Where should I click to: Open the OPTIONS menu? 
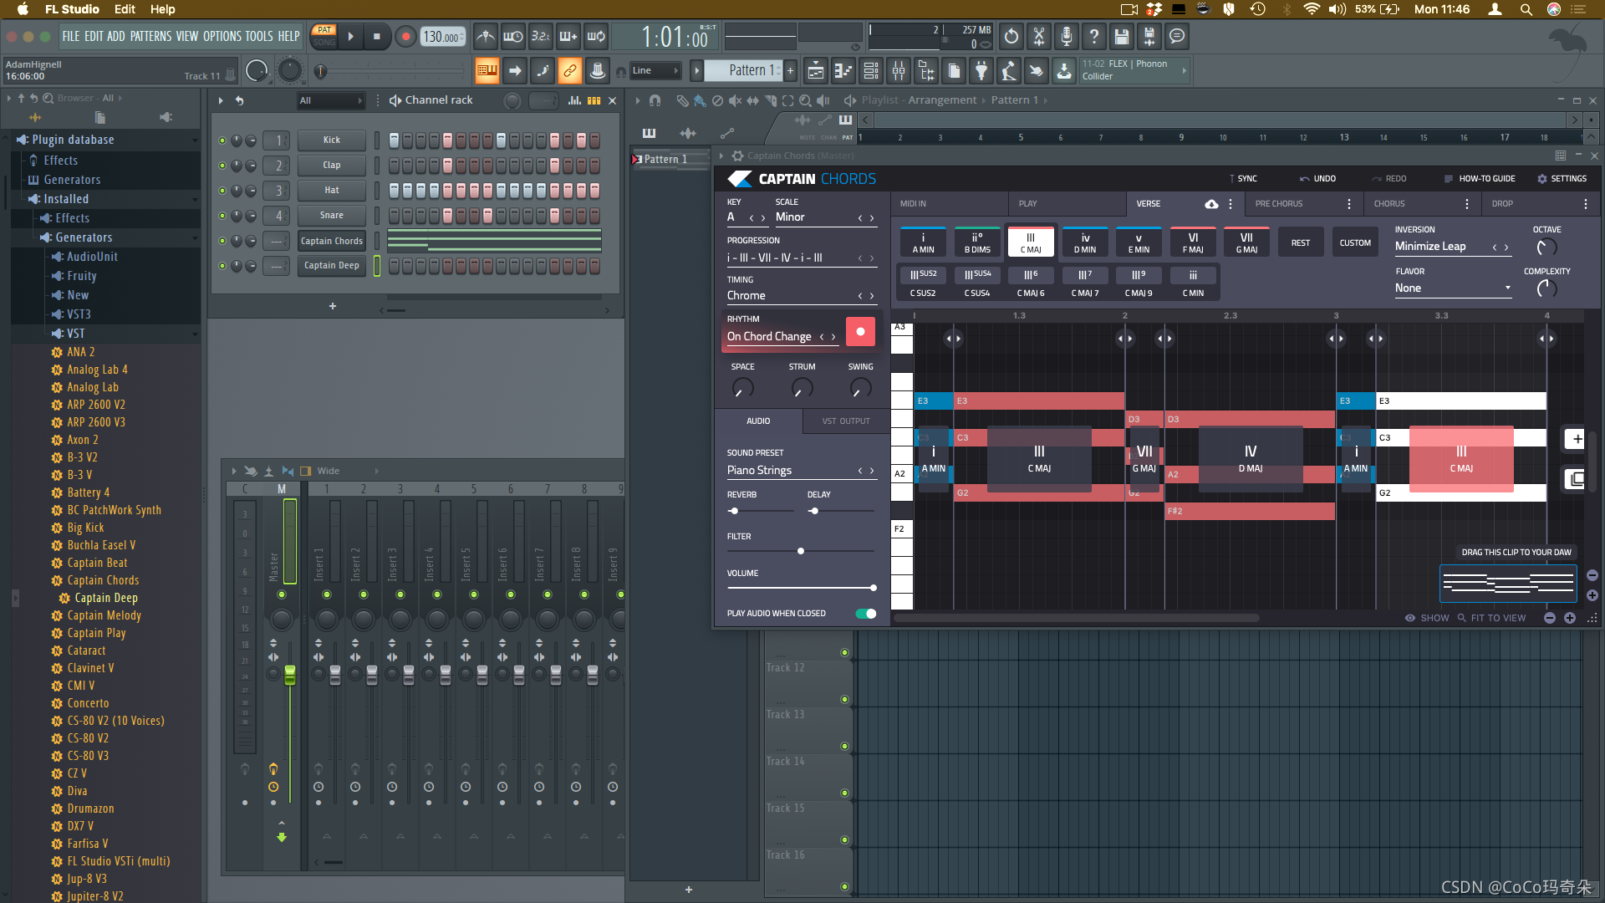(222, 37)
